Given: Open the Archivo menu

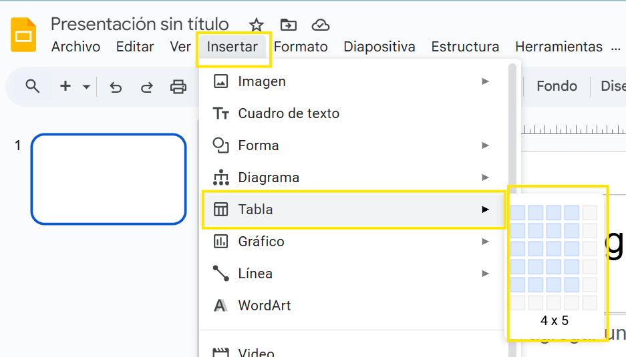Looking at the screenshot, I should pyautogui.click(x=75, y=47).
